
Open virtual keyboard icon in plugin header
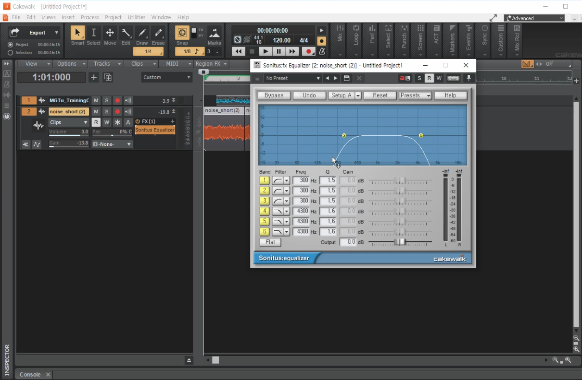(453, 78)
